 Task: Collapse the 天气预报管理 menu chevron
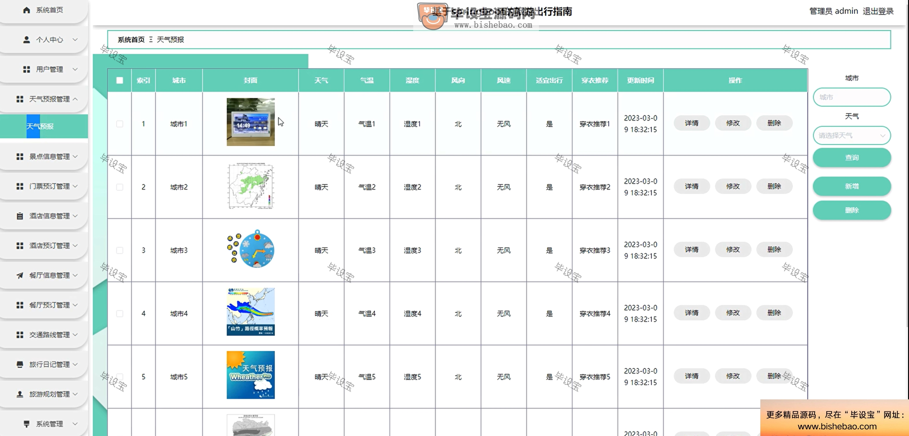pos(75,99)
